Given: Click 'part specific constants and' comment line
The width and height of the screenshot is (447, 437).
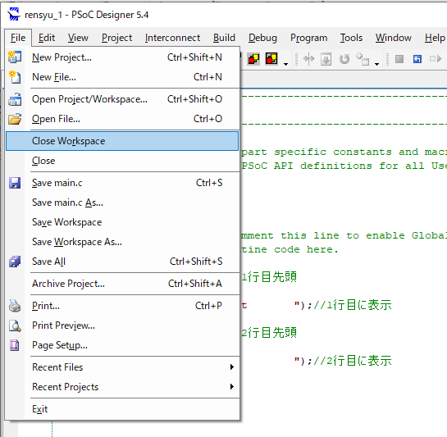Looking at the screenshot, I should click(330, 152).
